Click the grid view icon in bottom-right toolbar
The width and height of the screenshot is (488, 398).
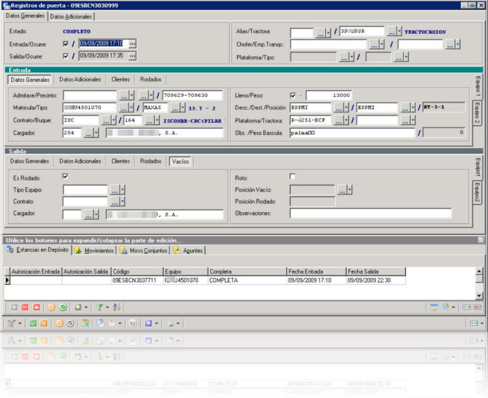coord(474,323)
